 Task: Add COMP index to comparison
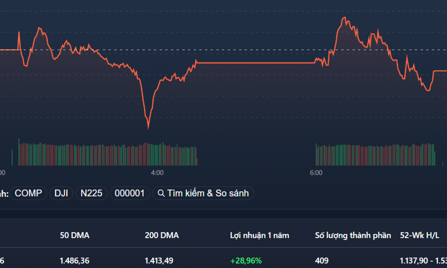click(28, 193)
